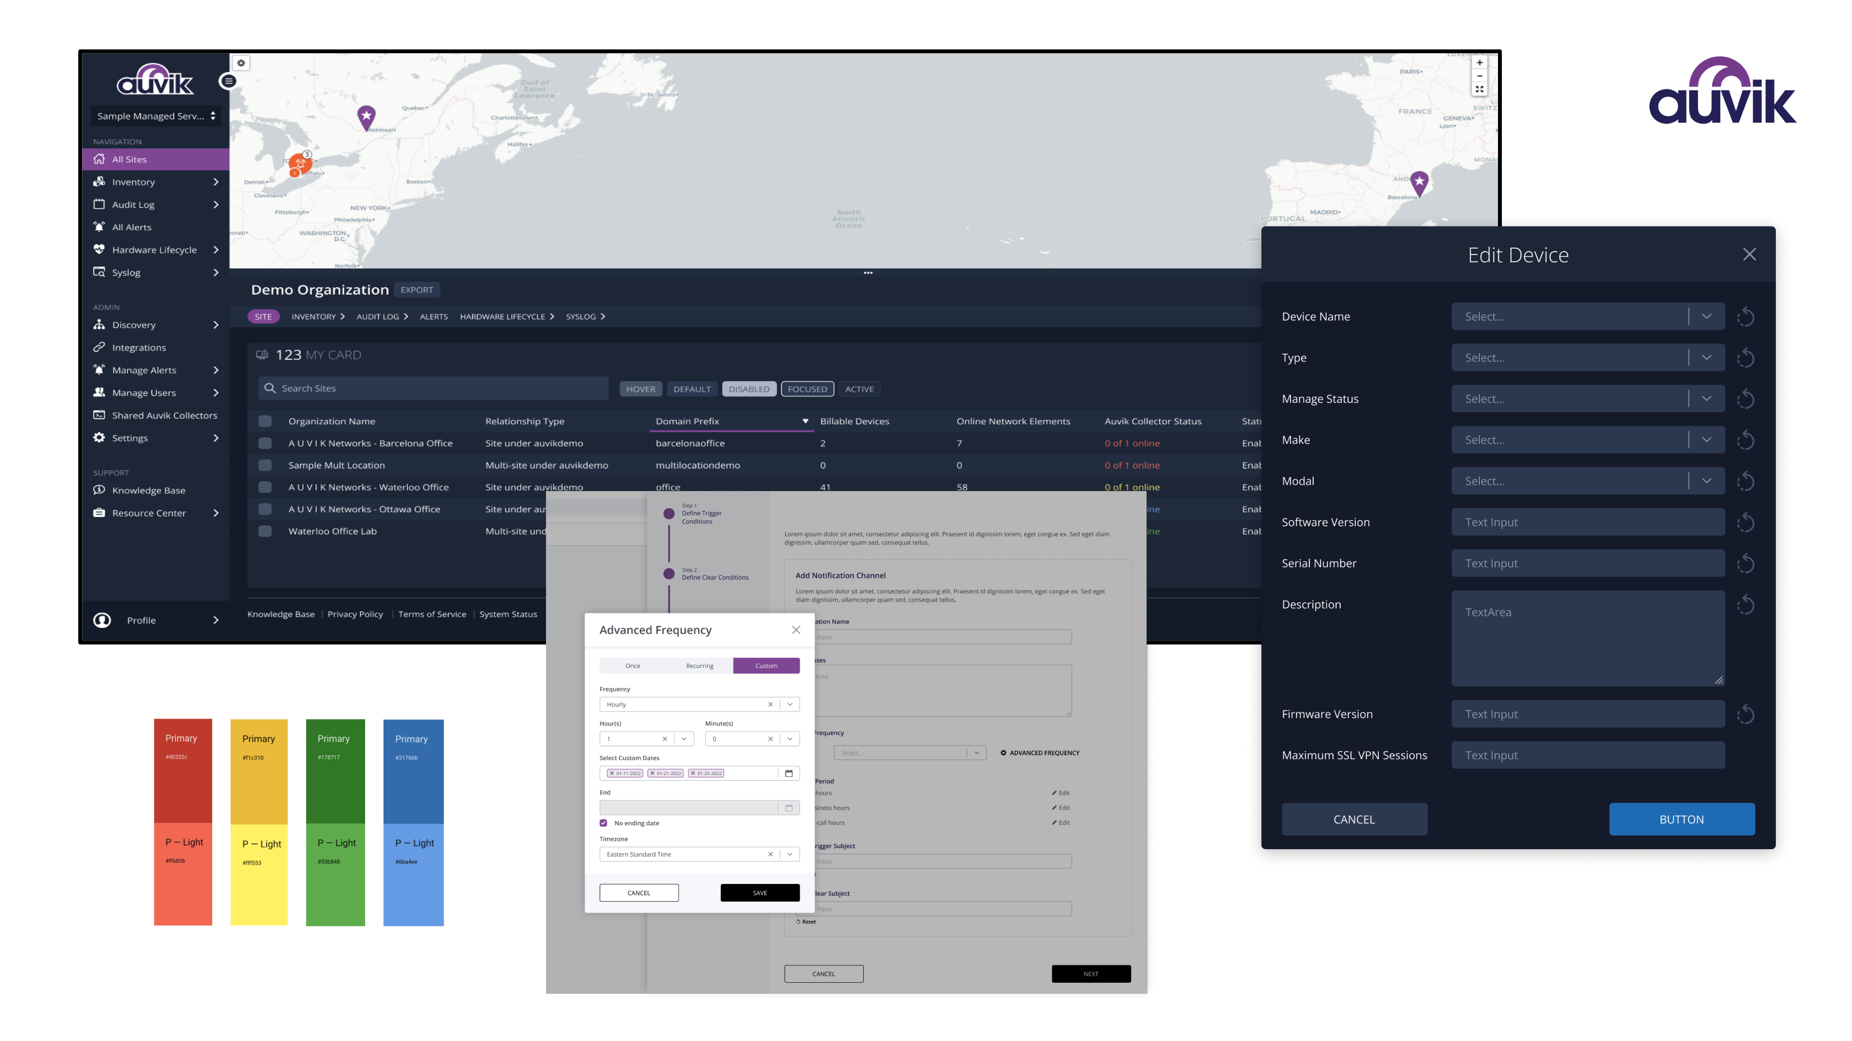Check the Ottawa Office row checkbox
This screenshot has height=1041, width=1852.
265,509
